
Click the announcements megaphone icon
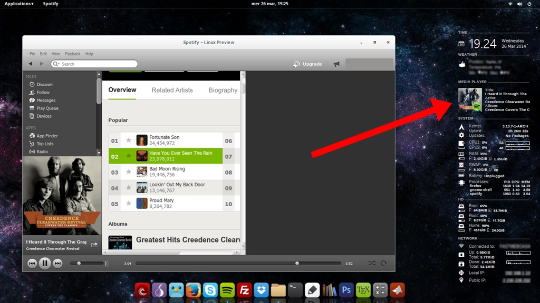click(x=336, y=64)
